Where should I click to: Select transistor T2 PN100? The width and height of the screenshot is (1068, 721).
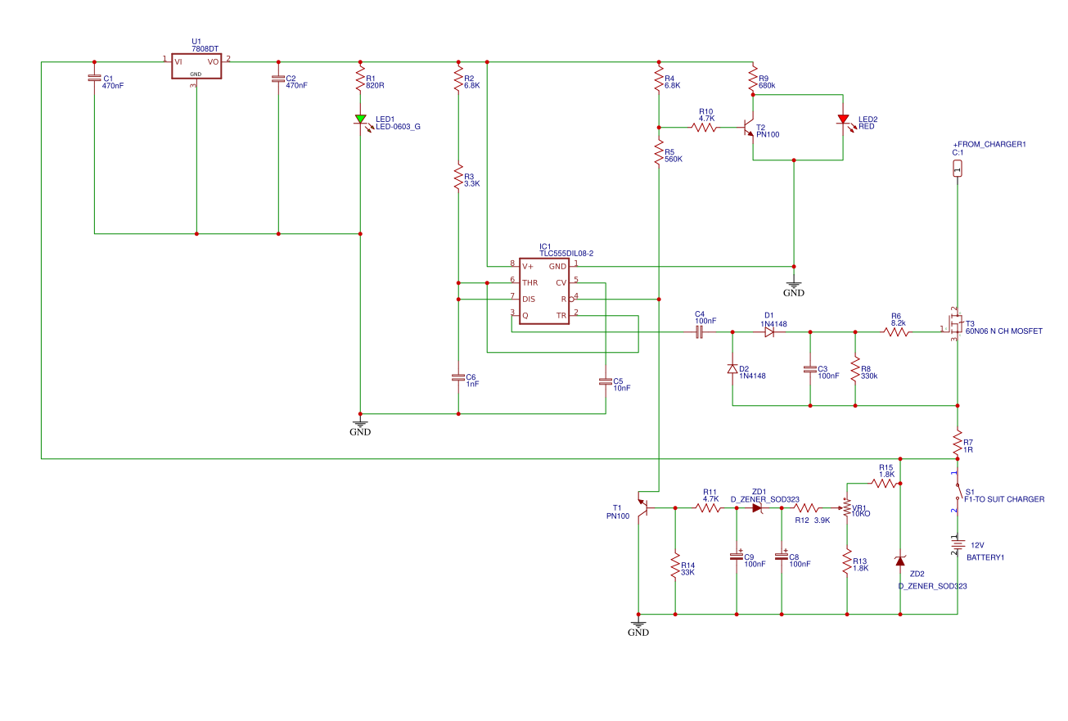click(747, 127)
